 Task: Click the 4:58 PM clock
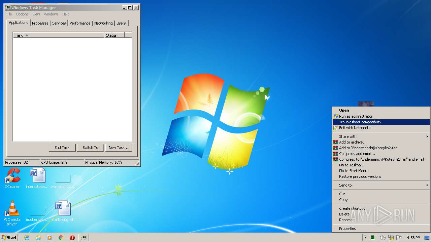pos(413,238)
